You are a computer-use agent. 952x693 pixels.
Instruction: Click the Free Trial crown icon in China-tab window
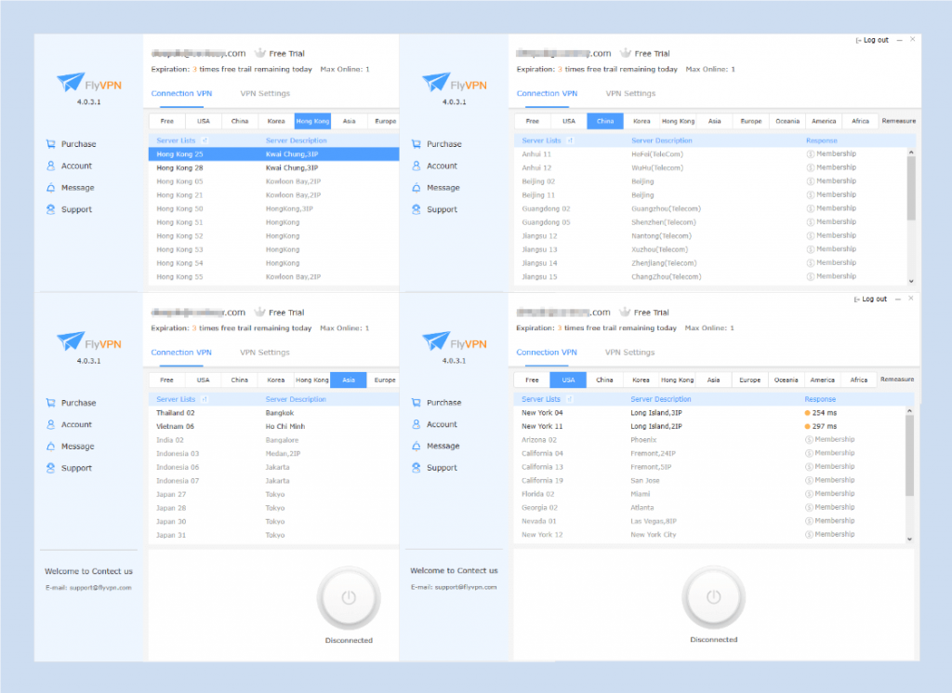626,53
